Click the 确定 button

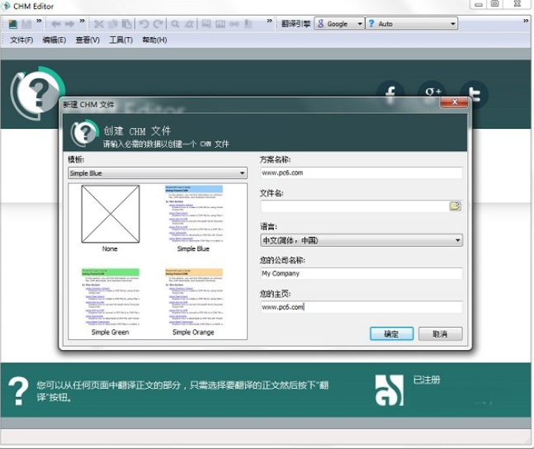click(392, 333)
